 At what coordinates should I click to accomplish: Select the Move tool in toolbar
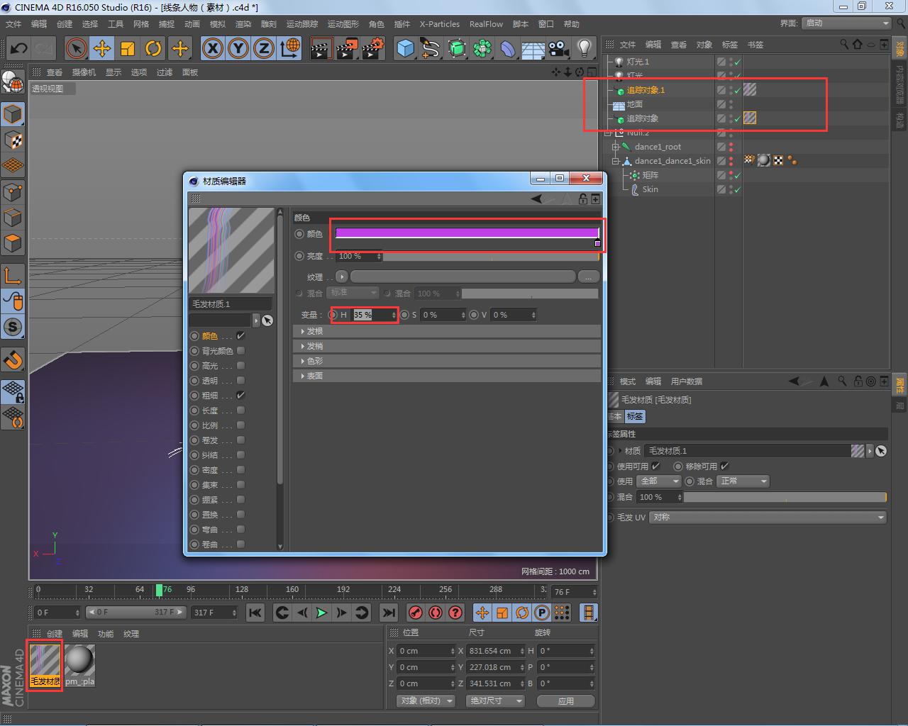[101, 48]
